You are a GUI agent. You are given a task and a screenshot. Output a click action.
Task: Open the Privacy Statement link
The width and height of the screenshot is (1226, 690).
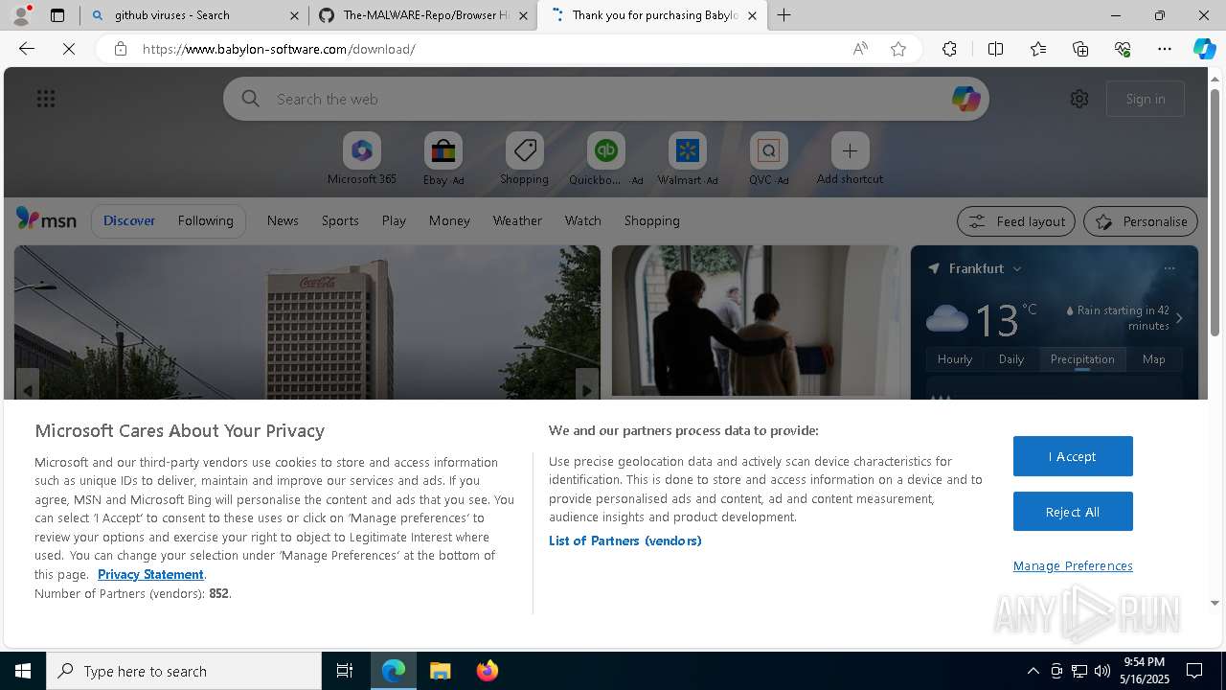point(150,574)
